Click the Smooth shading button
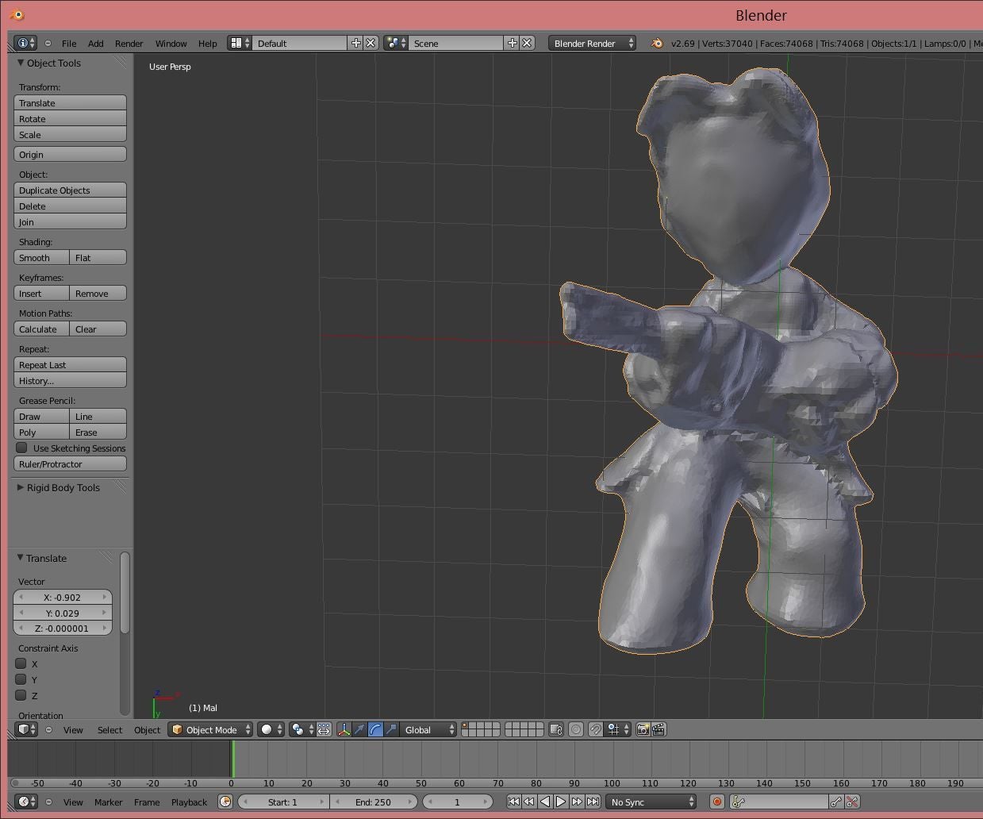The height and width of the screenshot is (819, 983). (x=41, y=258)
